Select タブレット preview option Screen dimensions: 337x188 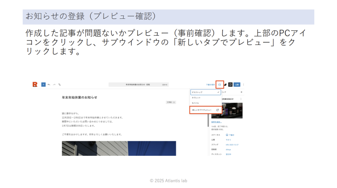(196, 98)
